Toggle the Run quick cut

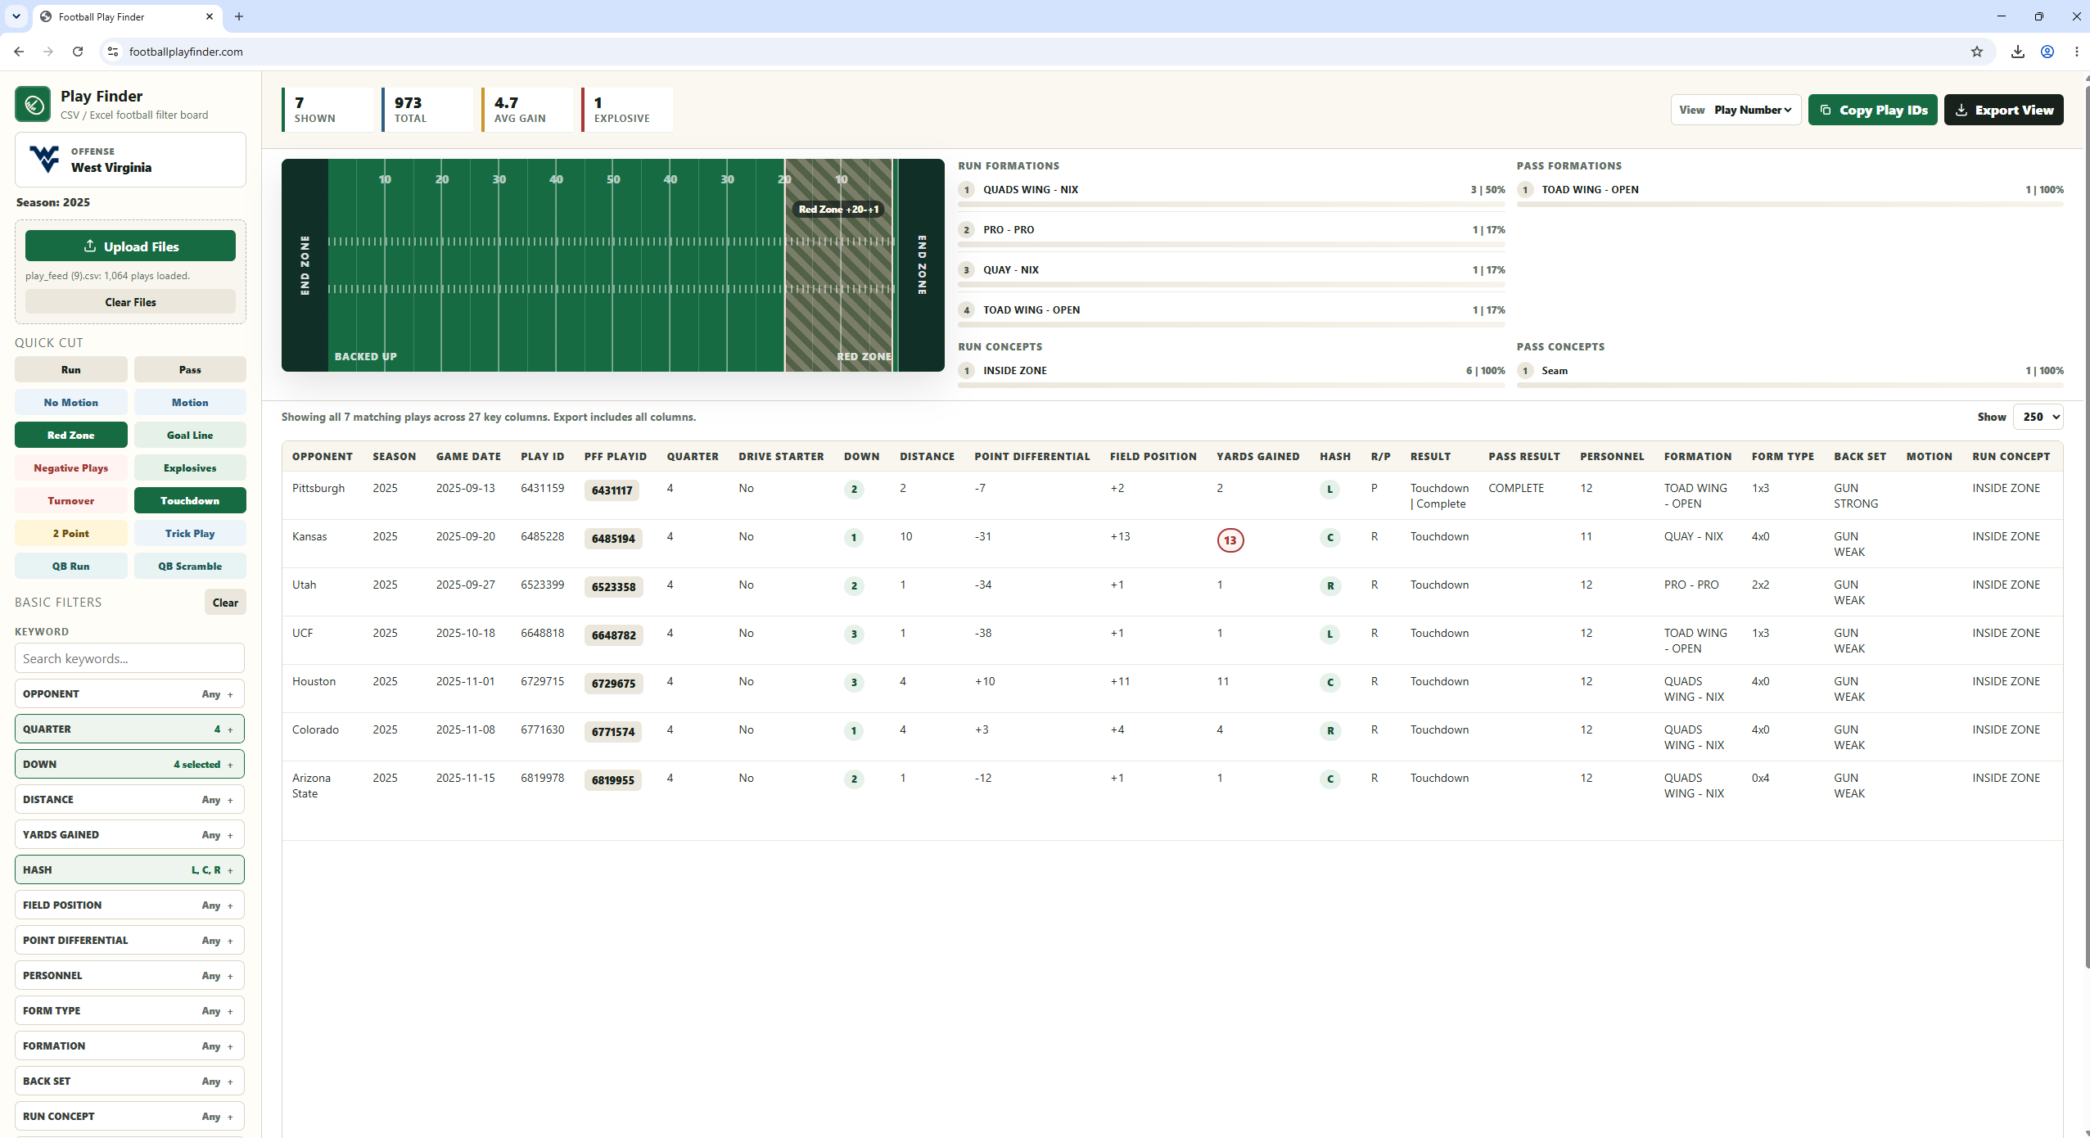tap(71, 369)
